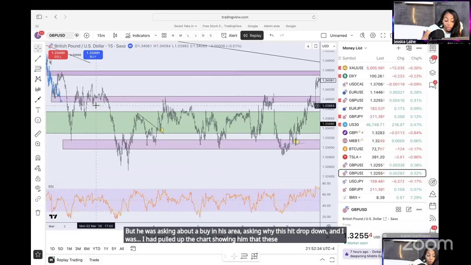Select the BTCUSD watchlist row
Viewport: 471px width, 265px height.
click(382, 149)
